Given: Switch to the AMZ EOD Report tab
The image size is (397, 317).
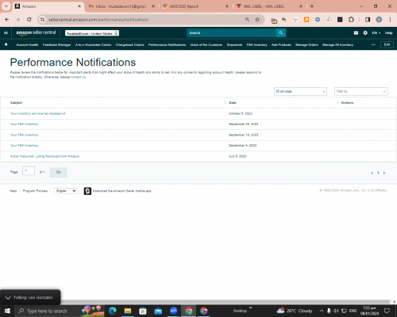Looking at the screenshot, I should (x=196, y=6).
